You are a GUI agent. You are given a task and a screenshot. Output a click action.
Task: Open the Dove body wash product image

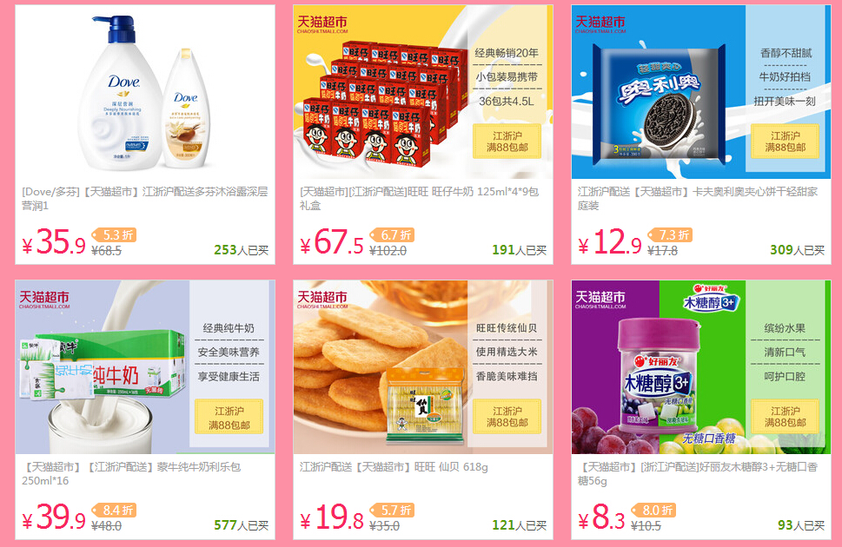pyautogui.click(x=145, y=92)
